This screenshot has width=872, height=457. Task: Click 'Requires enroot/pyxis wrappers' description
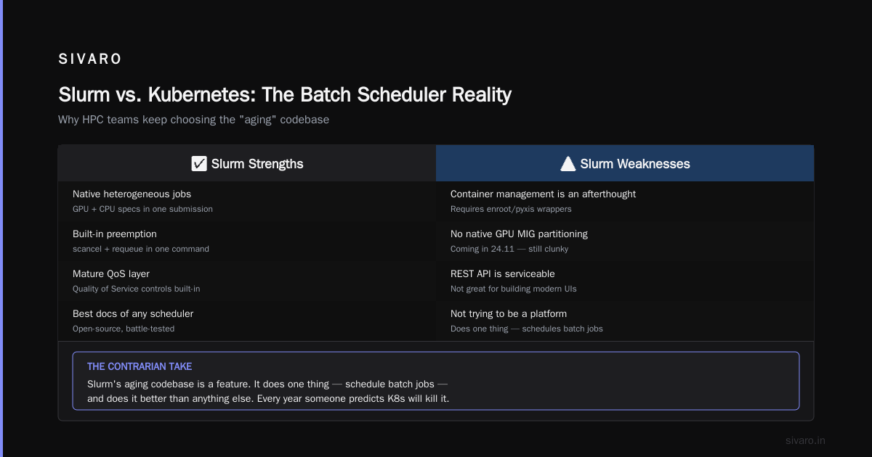(511, 209)
